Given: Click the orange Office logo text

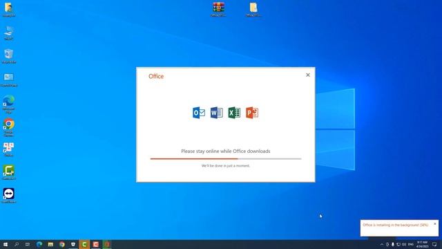Looking at the screenshot, I should coord(156,76).
